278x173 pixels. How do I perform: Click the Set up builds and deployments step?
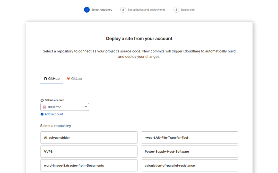pyautogui.click(x=146, y=10)
